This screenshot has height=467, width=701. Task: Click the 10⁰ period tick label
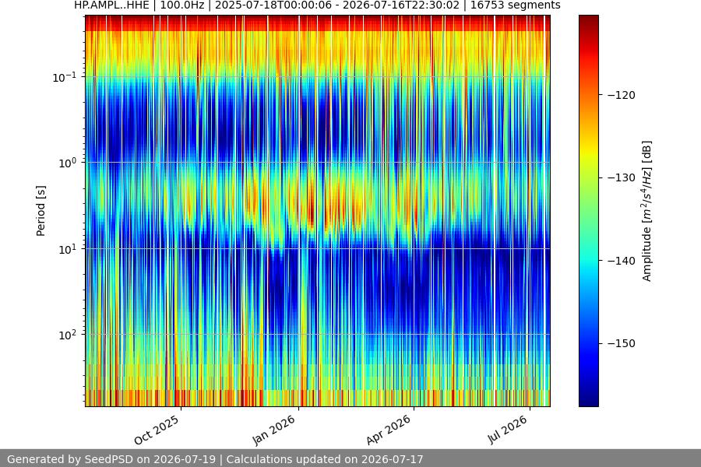[x=68, y=163]
